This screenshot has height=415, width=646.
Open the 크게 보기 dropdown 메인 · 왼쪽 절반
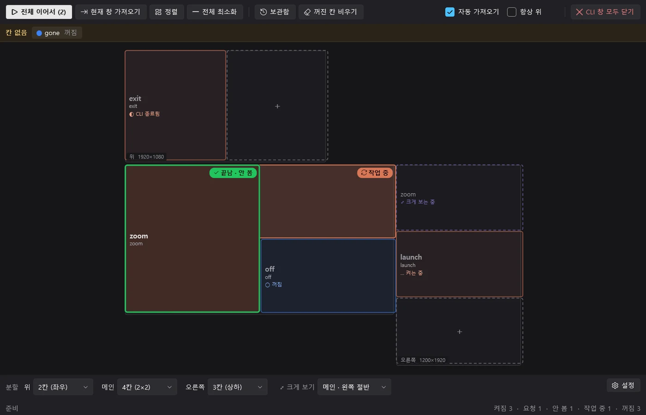tap(354, 387)
